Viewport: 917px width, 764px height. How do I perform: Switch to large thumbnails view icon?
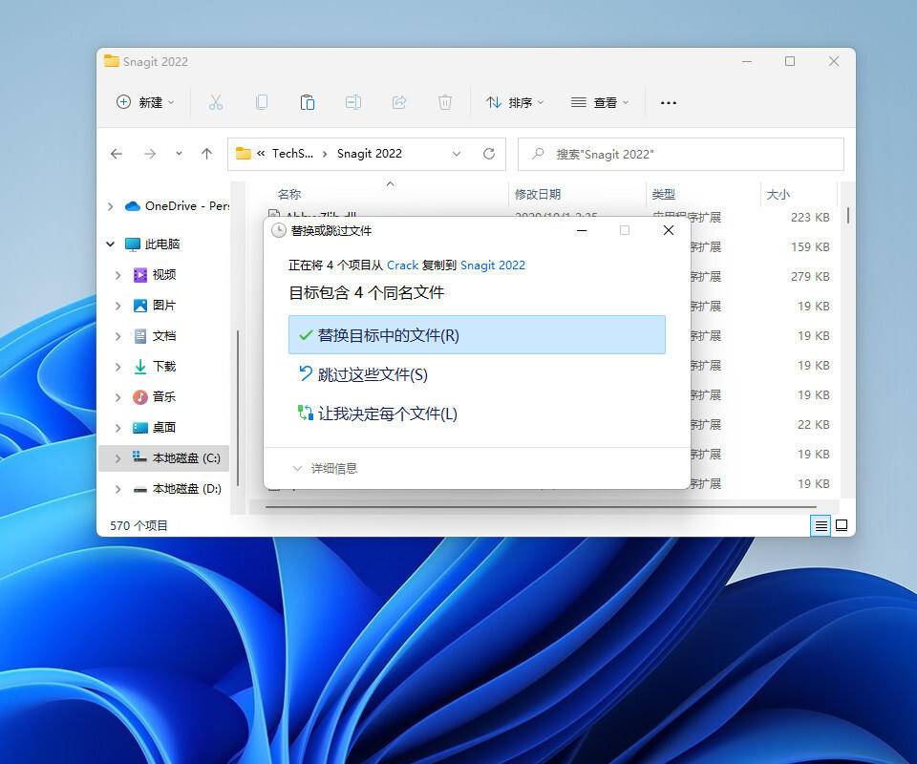tap(842, 525)
